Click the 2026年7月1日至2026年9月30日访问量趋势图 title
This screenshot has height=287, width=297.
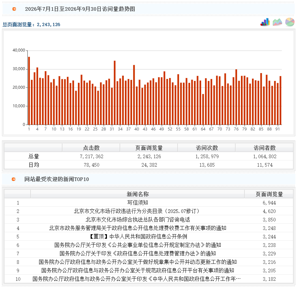click(80, 9)
